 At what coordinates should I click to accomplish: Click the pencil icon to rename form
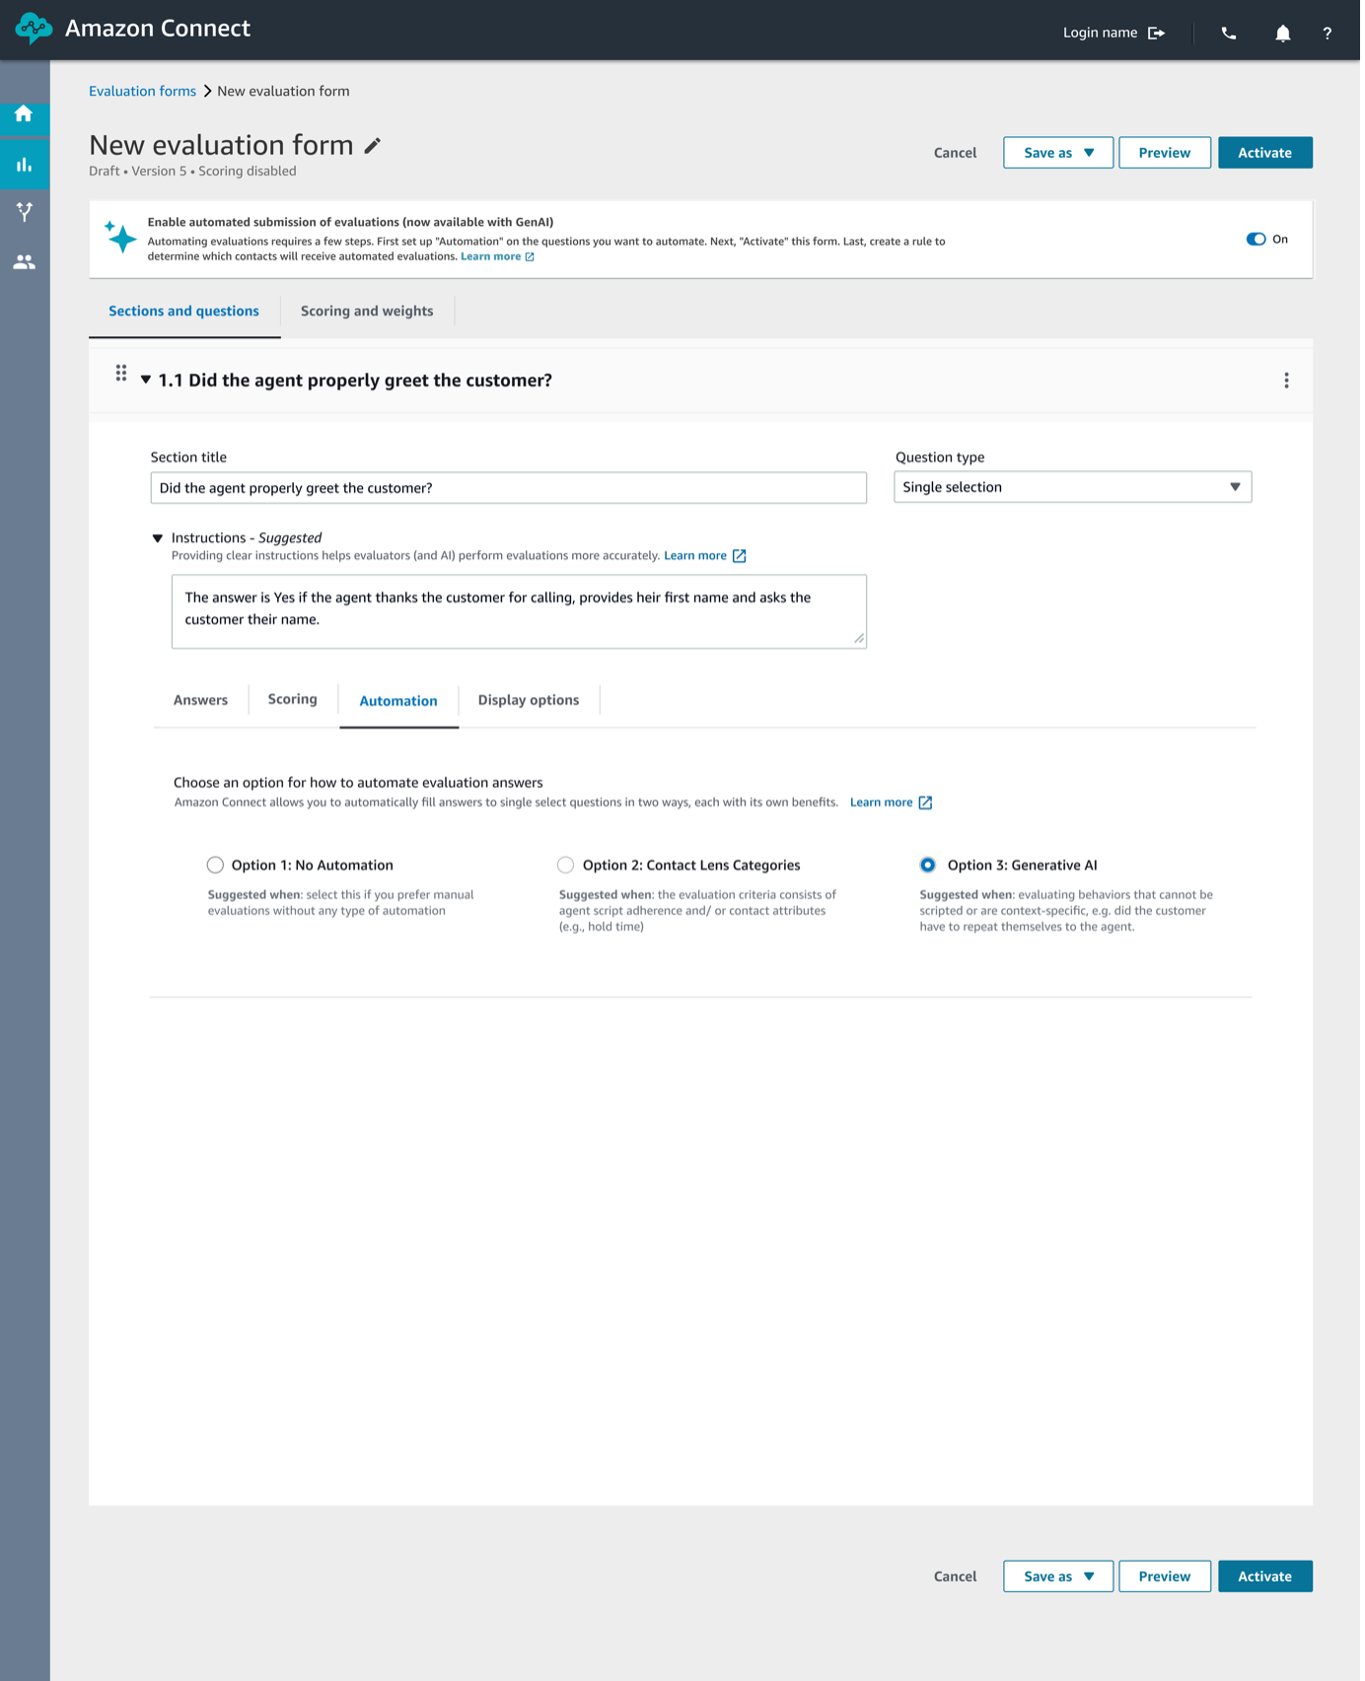click(374, 146)
